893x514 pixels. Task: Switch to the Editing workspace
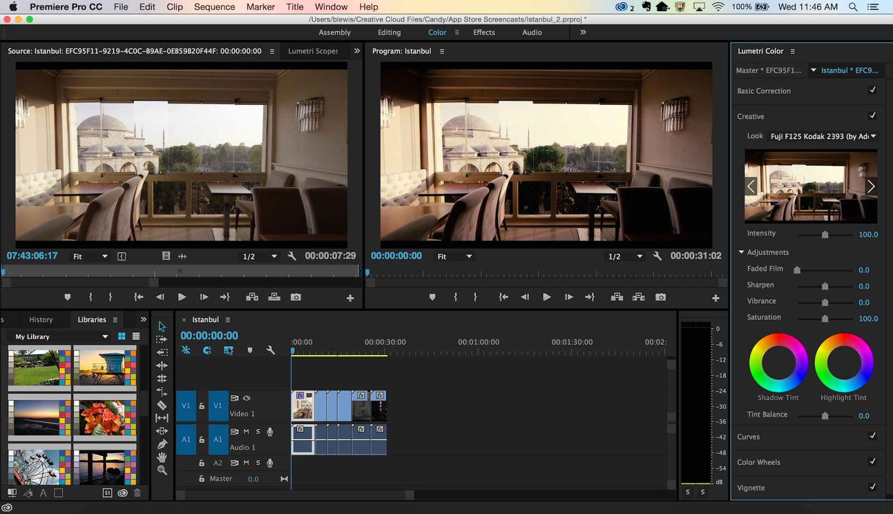(x=389, y=32)
